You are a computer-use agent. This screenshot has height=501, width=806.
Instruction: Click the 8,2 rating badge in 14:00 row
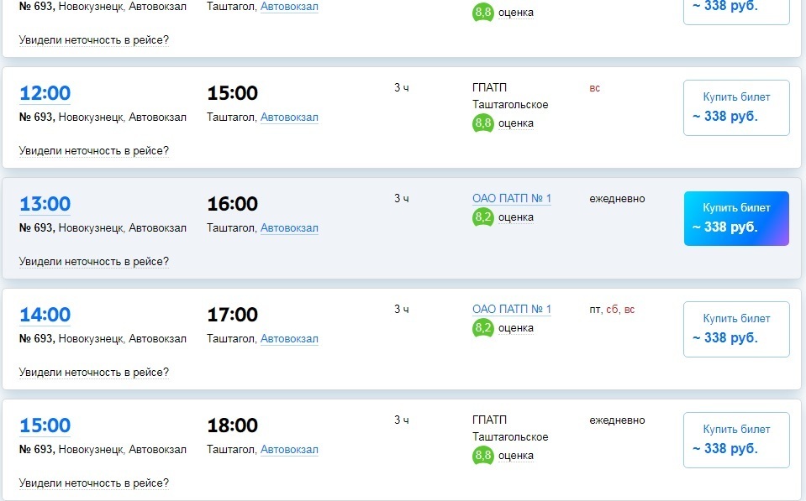pyautogui.click(x=483, y=328)
